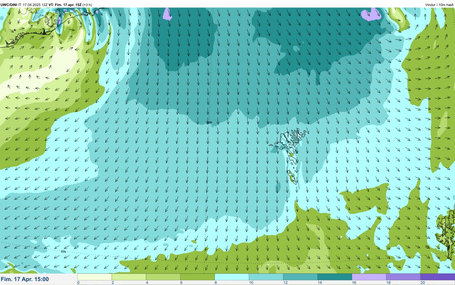Click the 18–20 medium purple legend swatch
This screenshot has height=285, width=455.
click(x=403, y=277)
